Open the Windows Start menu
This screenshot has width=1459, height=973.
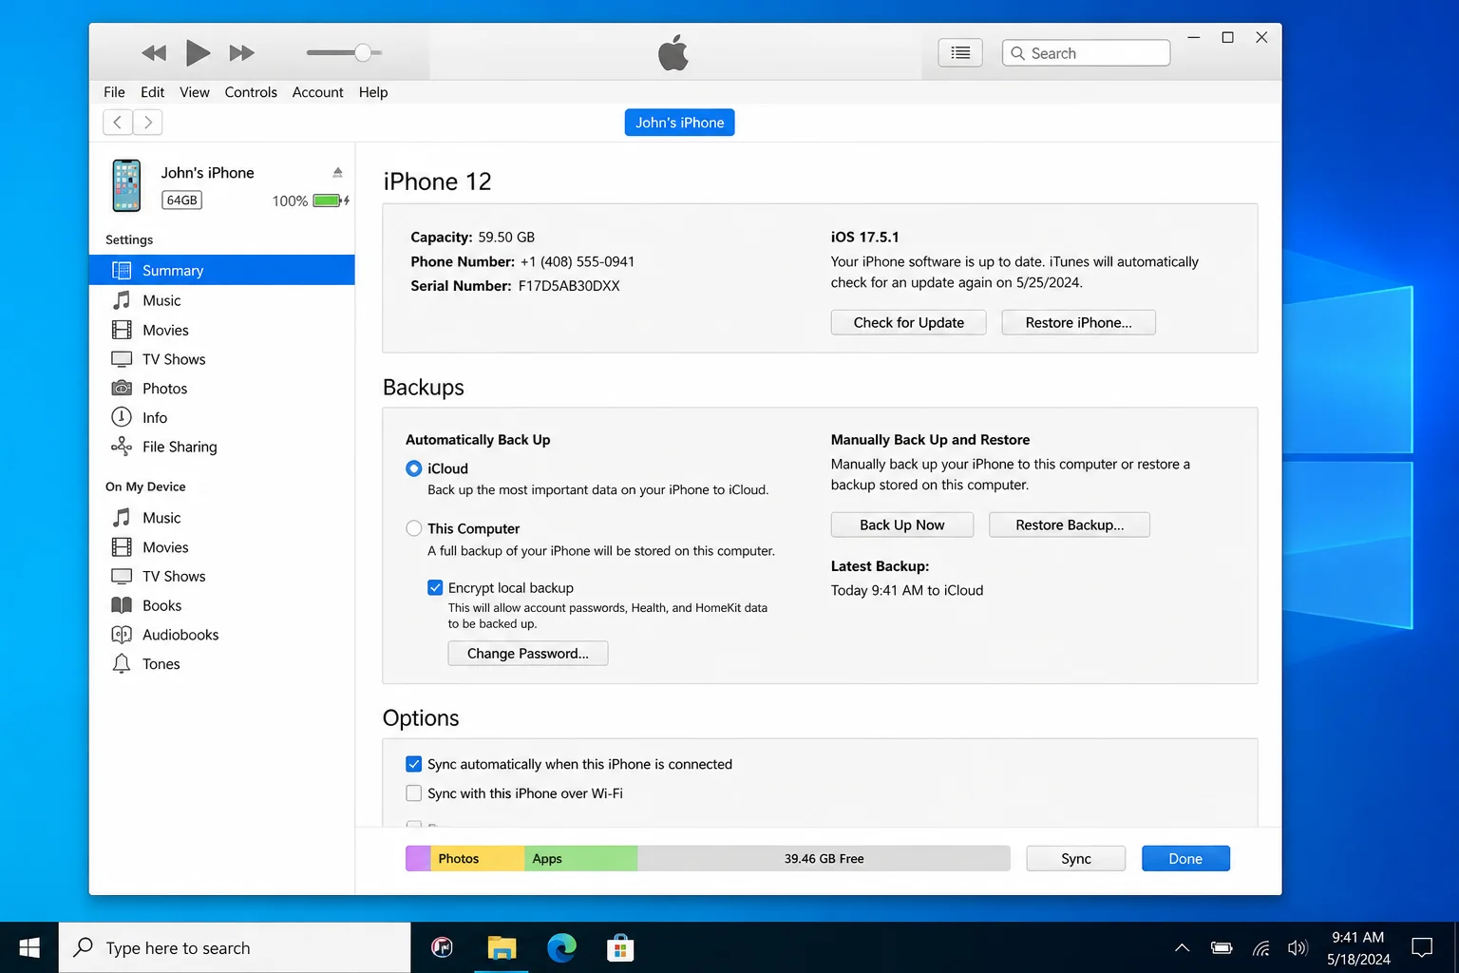tap(29, 947)
